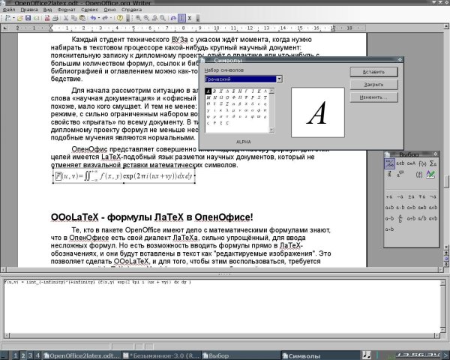
Task: Select Unary/Binary Operators category in Выбор panel
Action: coord(389,164)
